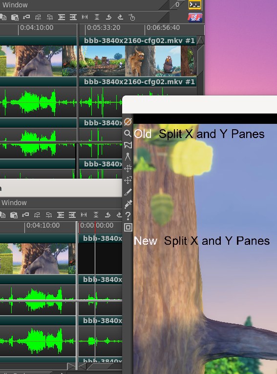Click the 0:04:10:00 mark on upper timebar
The width and height of the screenshot is (277, 374).
click(x=37, y=28)
